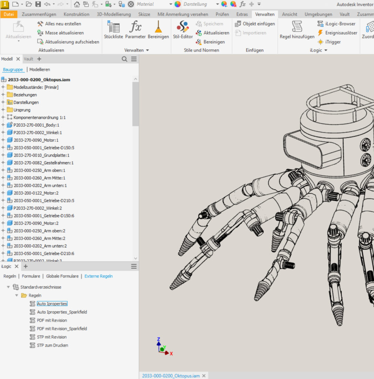Click the Darstellung color wheel icon

coord(177,4)
